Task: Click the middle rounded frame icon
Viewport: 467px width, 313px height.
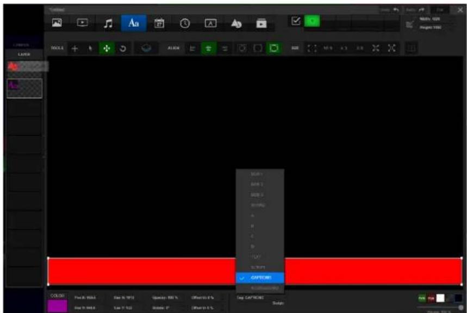Action: click(258, 48)
